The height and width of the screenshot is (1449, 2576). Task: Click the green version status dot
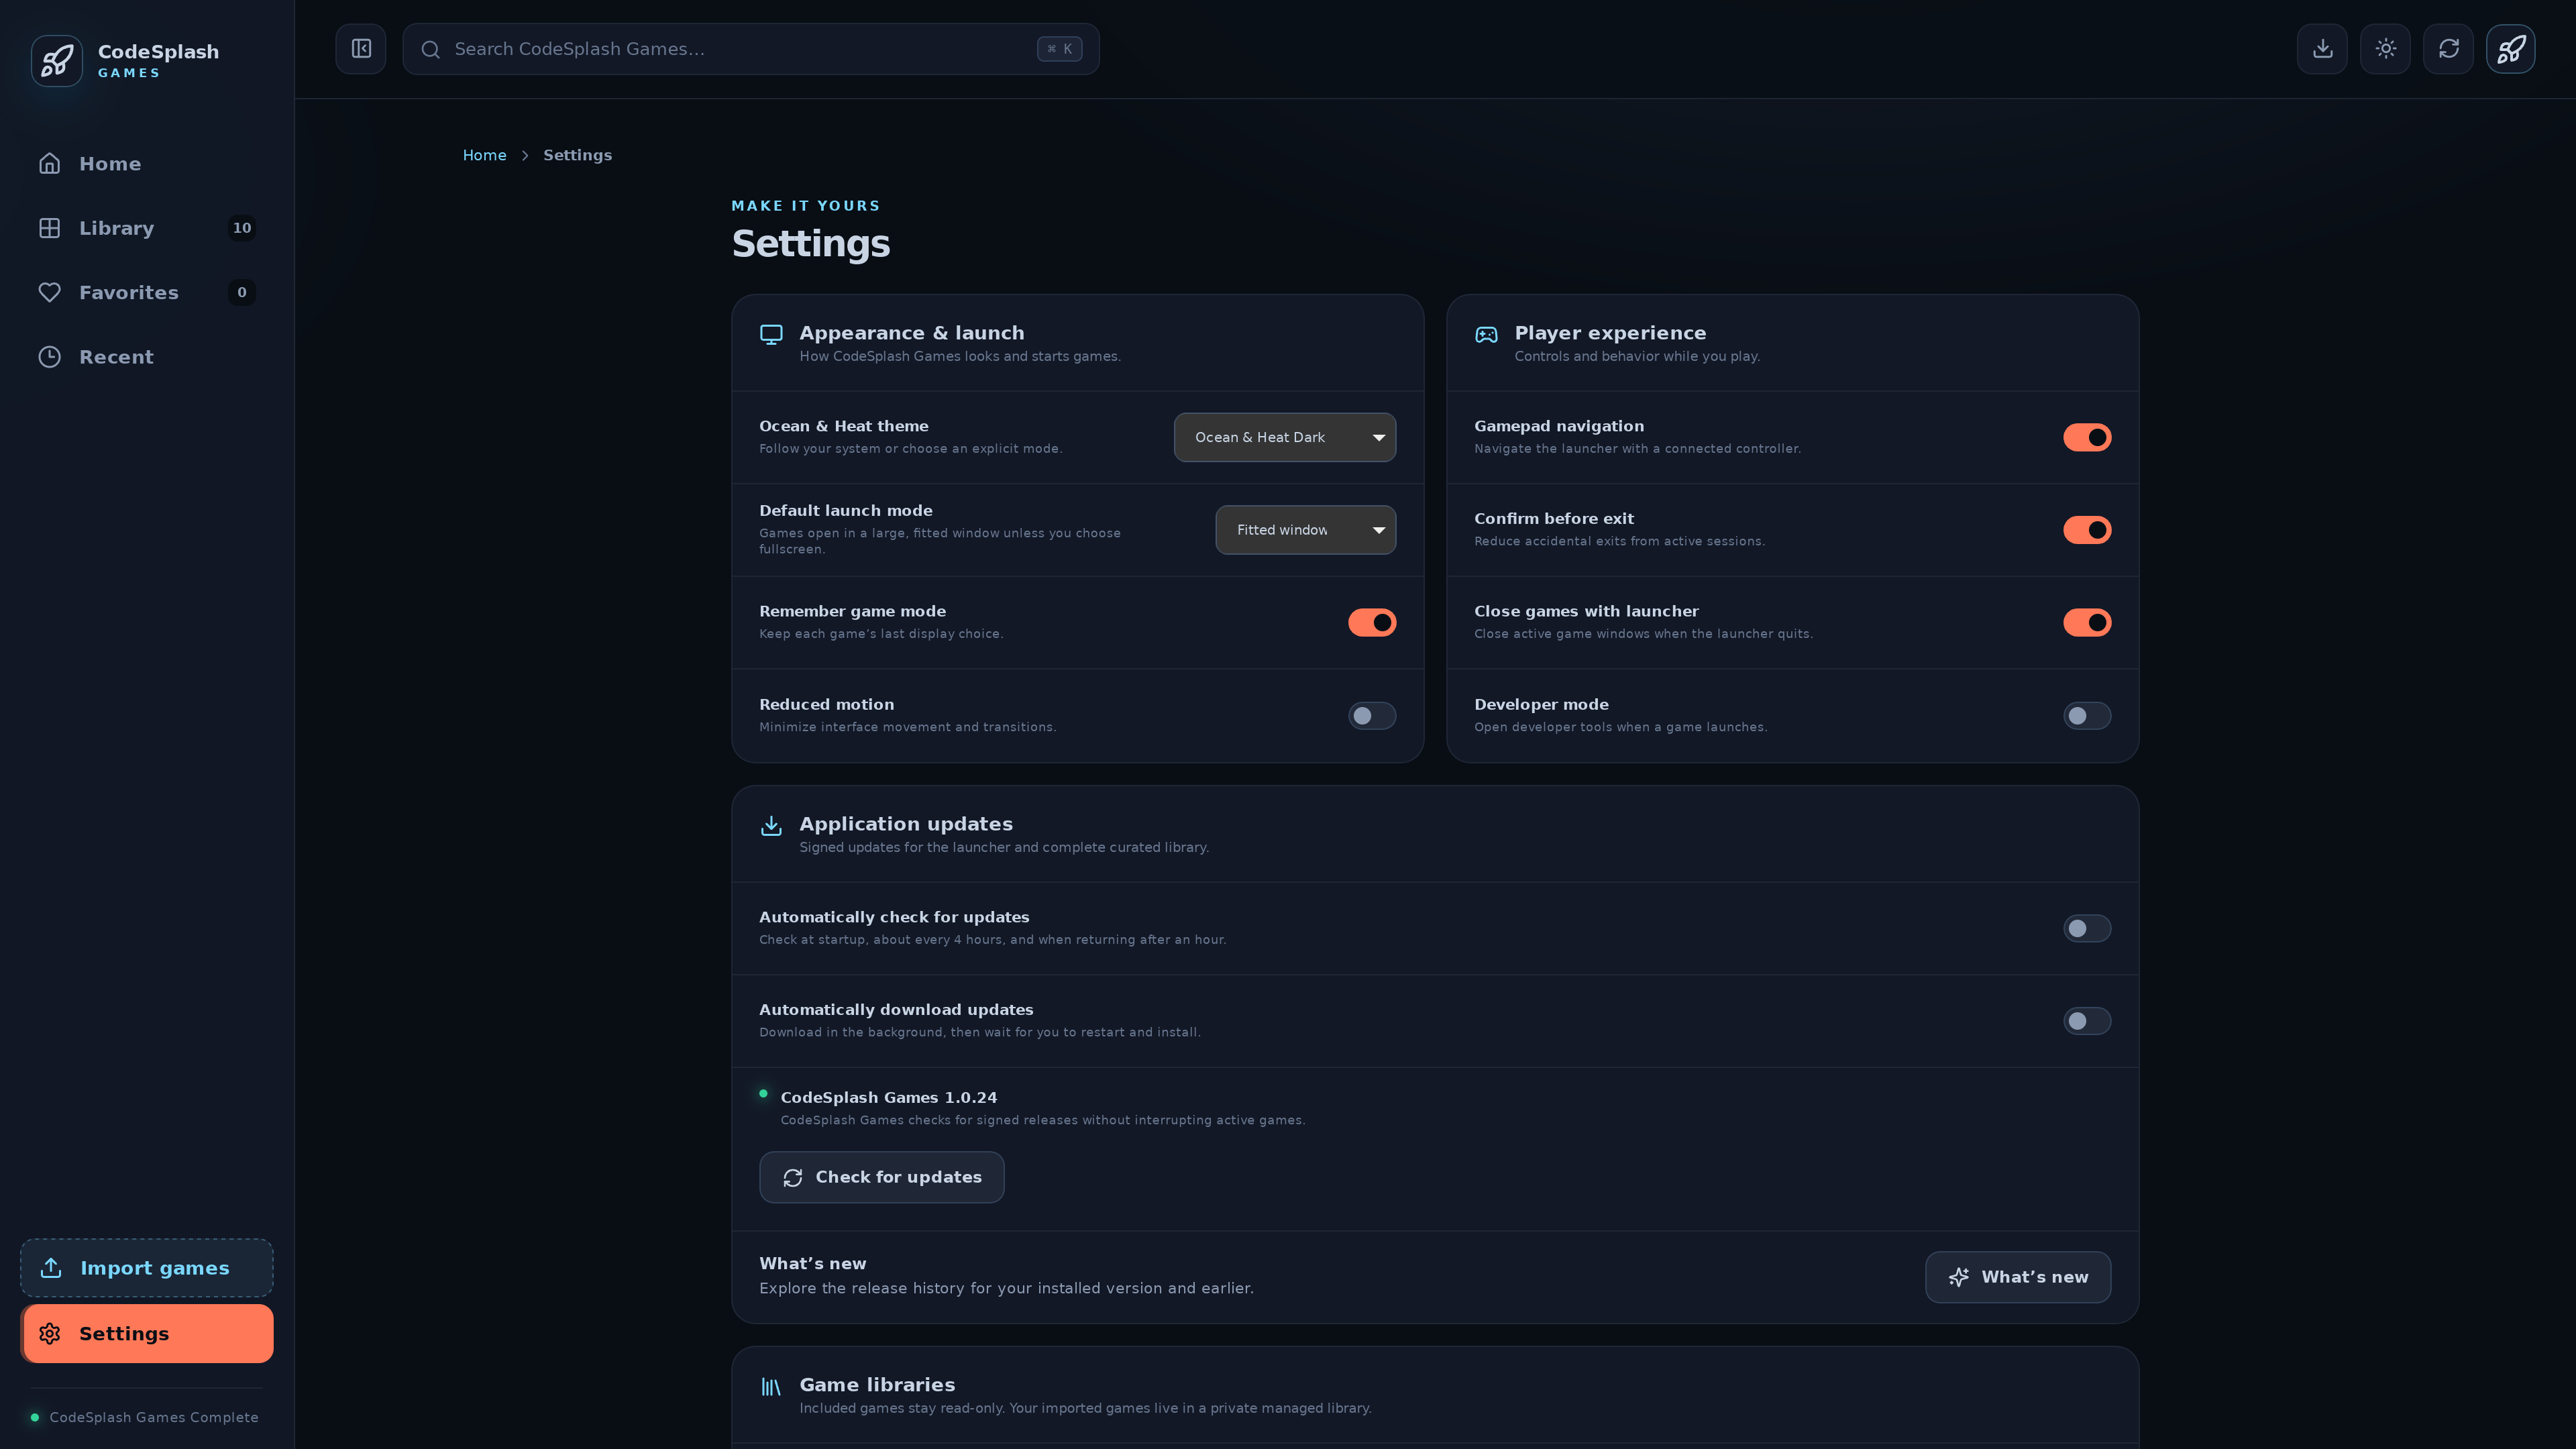[763, 1094]
